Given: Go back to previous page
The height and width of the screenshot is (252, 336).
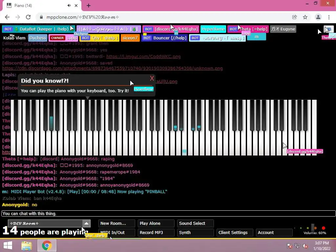Looking at the screenshot, I should coord(7,17).
